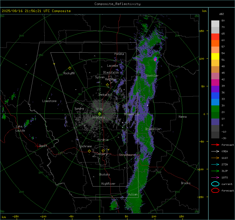Click the 09EA legend label text
The width and height of the screenshot is (235, 220).
click(x=225, y=151)
